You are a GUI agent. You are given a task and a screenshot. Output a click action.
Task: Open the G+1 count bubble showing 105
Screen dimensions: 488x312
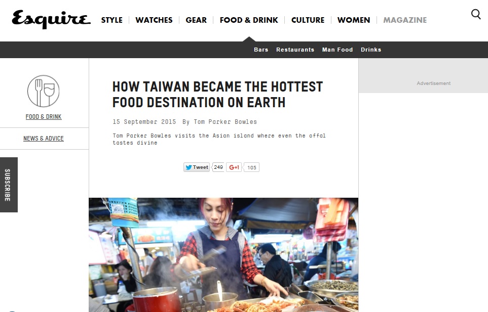[x=251, y=167]
